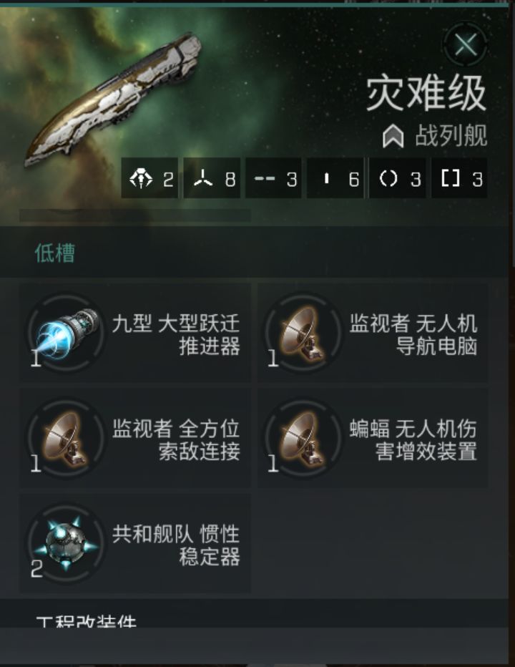The width and height of the screenshot is (515, 667).
Task: Open 九型 大型跃迁推进器 item entry
Action: (x=135, y=333)
